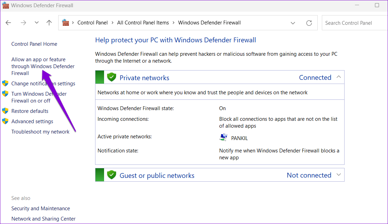Open the address bar history dropdown

[293, 23]
